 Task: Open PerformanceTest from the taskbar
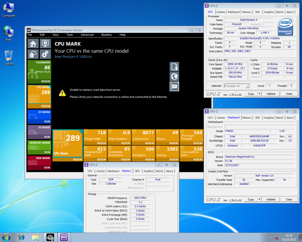point(50,237)
